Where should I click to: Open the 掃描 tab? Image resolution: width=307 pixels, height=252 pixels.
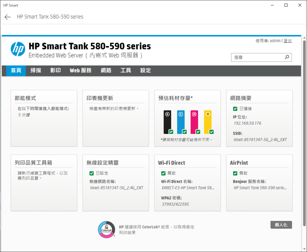pos(36,70)
